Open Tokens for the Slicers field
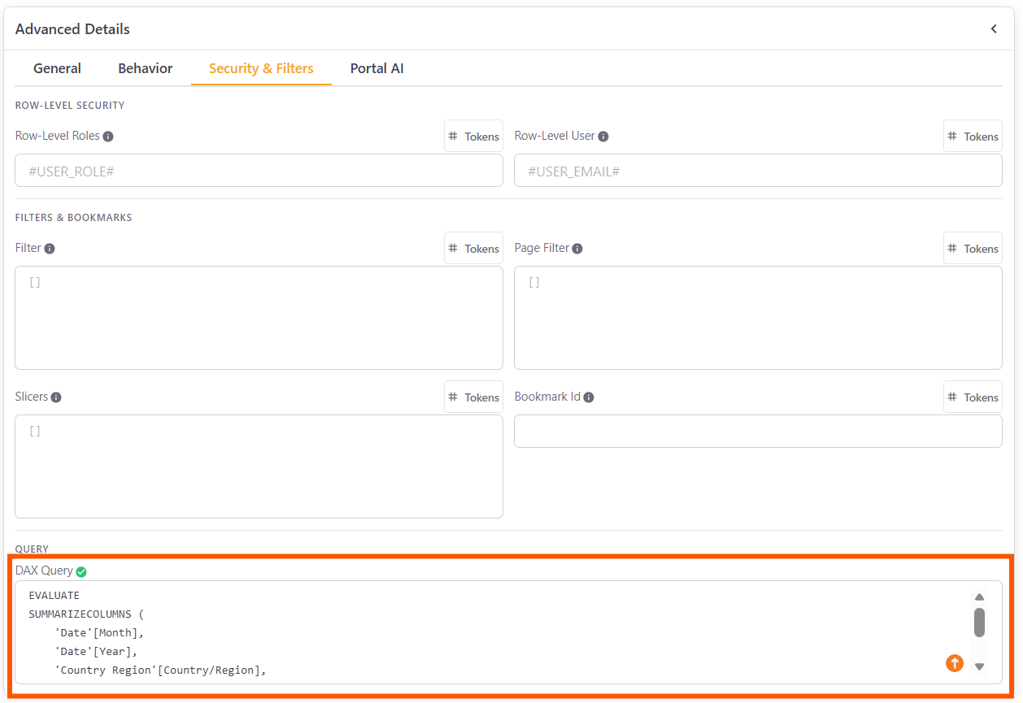The width and height of the screenshot is (1023, 703). click(x=473, y=397)
